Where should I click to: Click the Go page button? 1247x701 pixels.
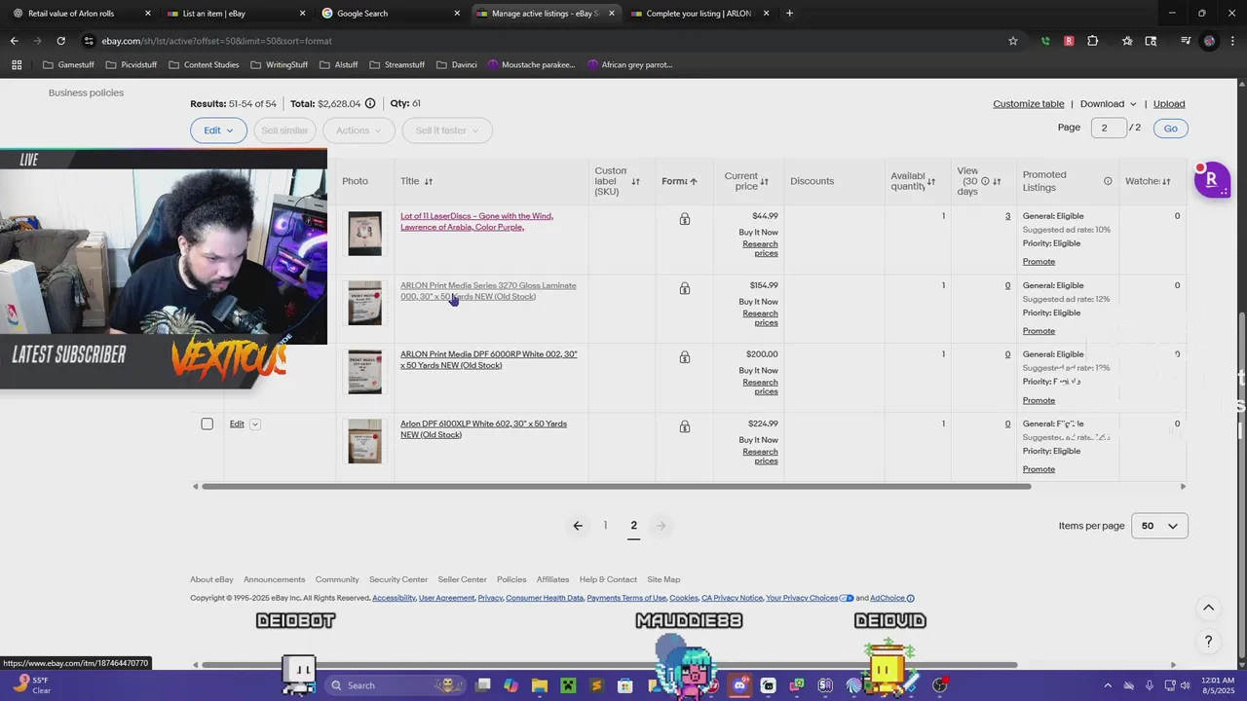1170,129
